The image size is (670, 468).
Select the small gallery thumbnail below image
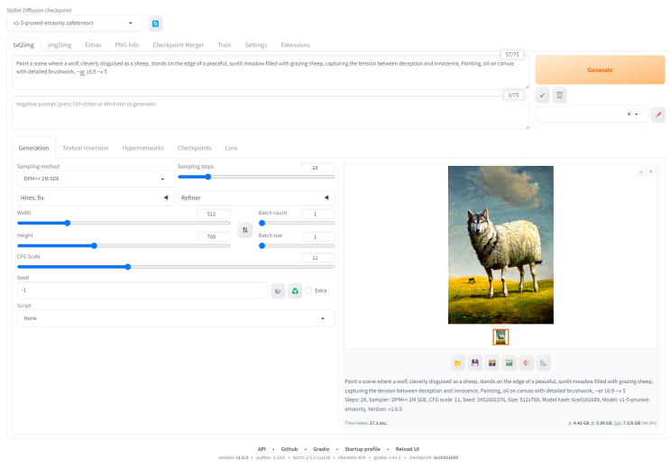(x=500, y=336)
